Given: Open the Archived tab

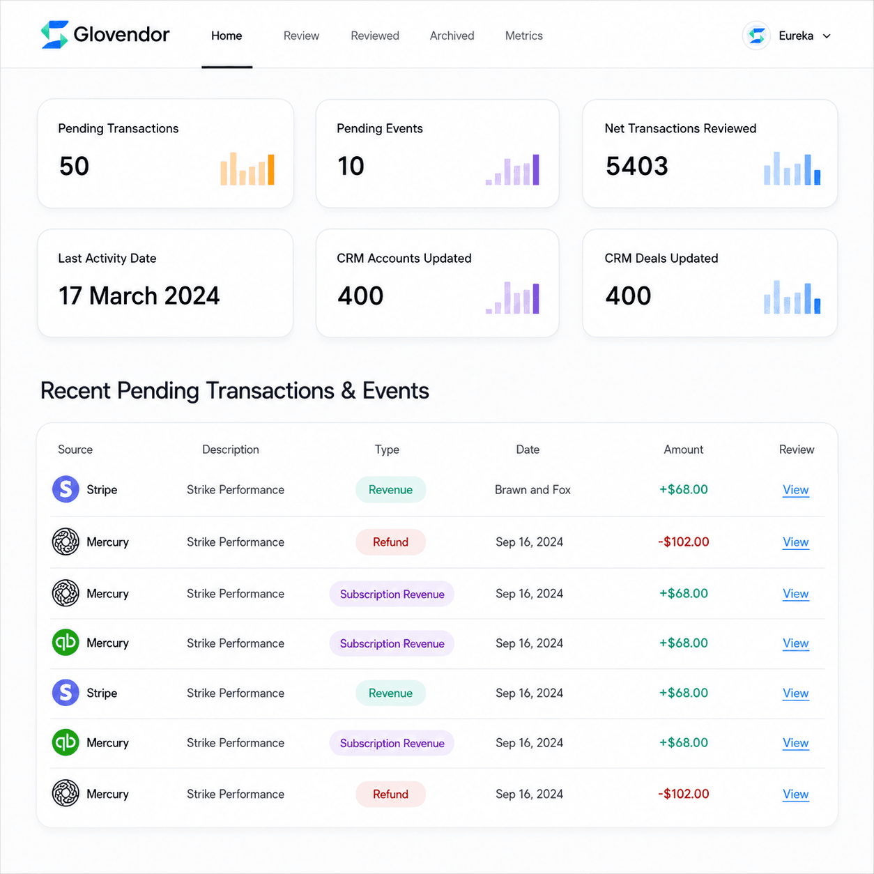Looking at the screenshot, I should pos(452,36).
